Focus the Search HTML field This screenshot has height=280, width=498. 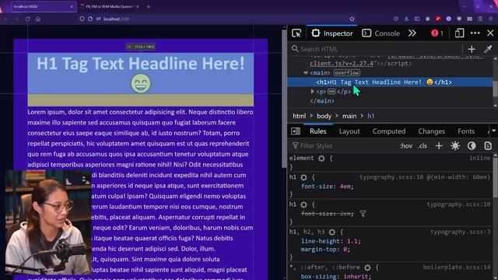(x=377, y=49)
